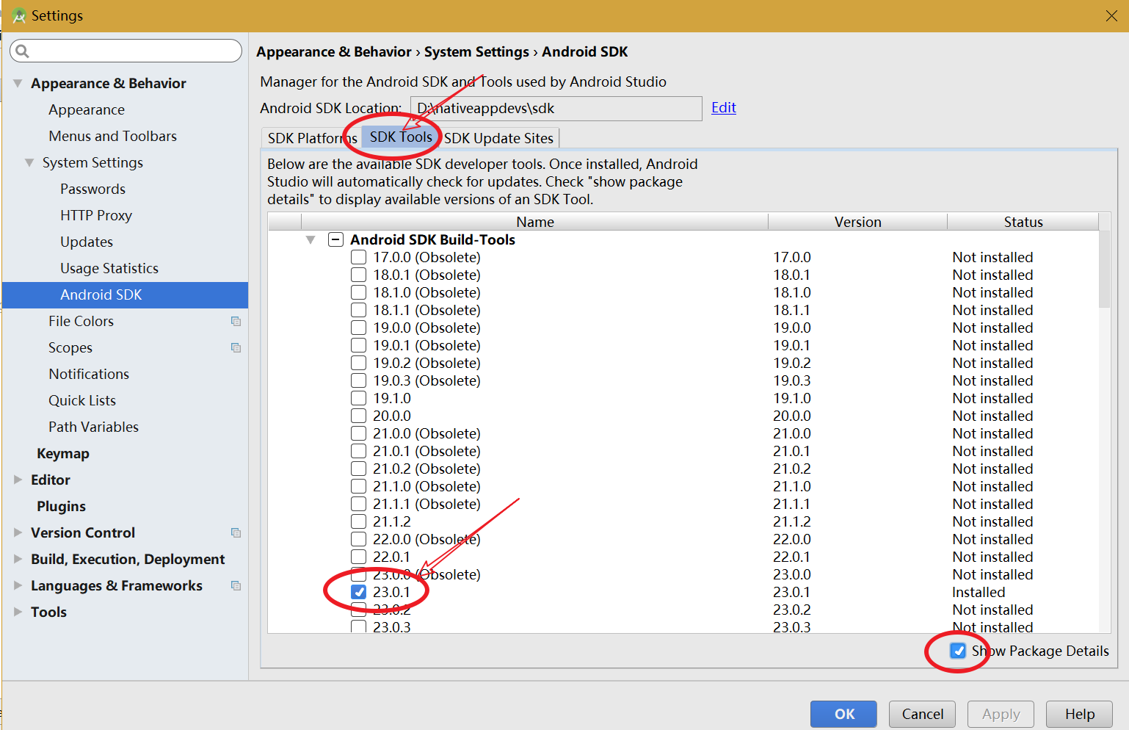The height and width of the screenshot is (730, 1129).
Task: Disable Show Package Details checkbox
Action: click(x=958, y=651)
